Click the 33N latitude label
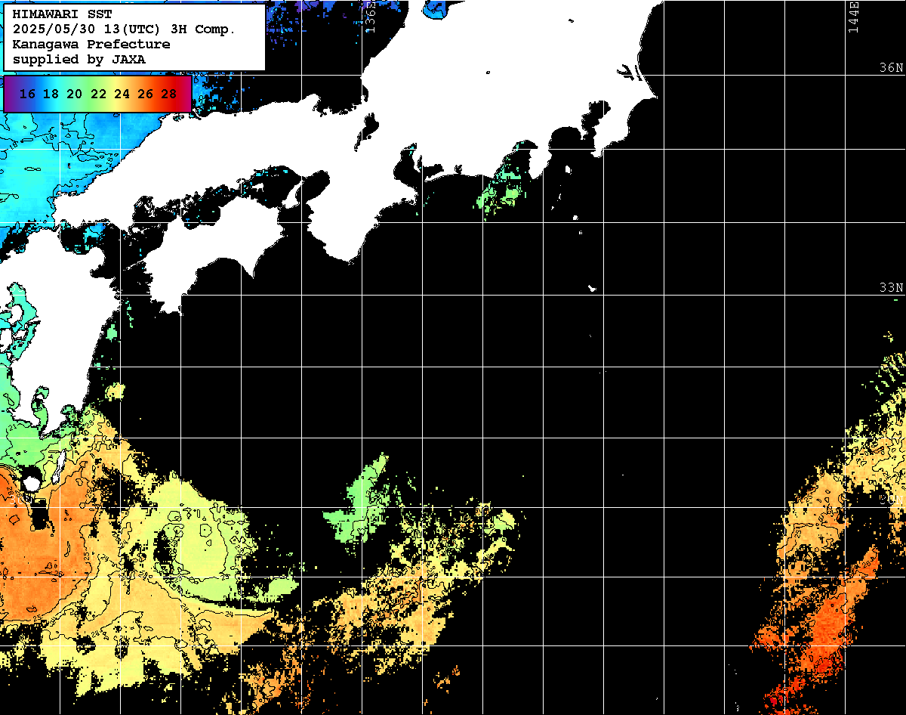The image size is (906, 715). click(892, 288)
